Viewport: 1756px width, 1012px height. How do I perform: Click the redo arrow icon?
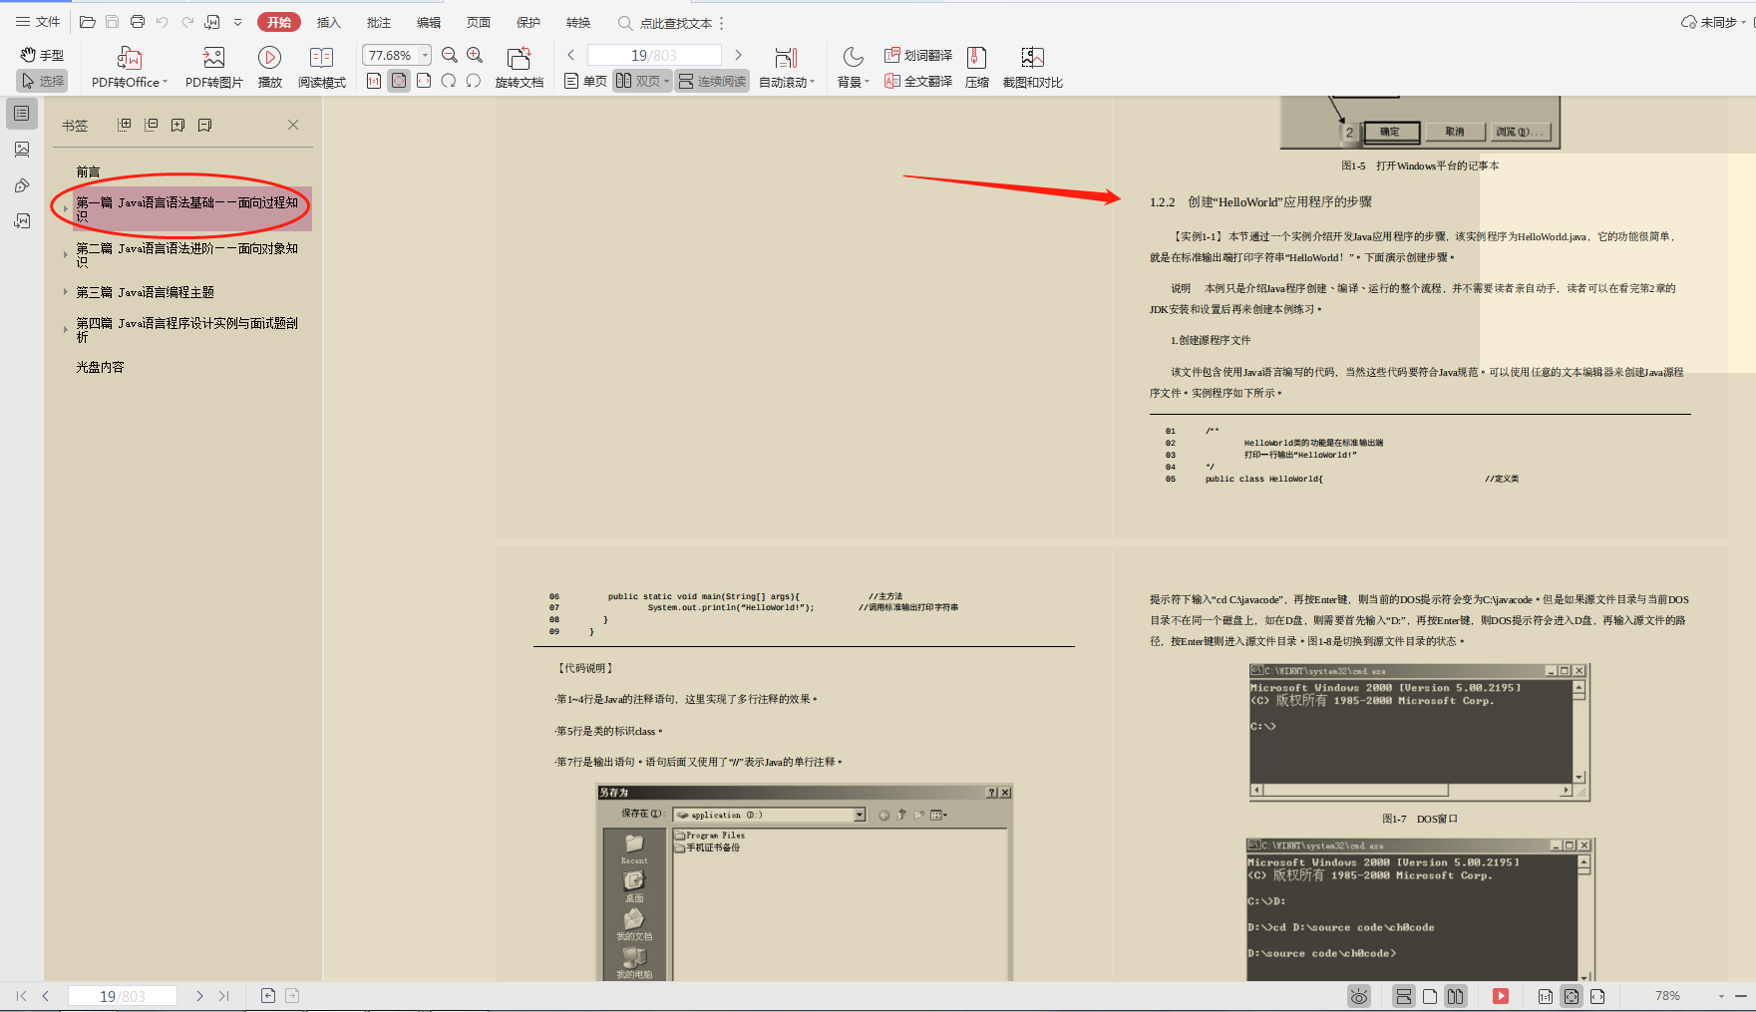(187, 22)
